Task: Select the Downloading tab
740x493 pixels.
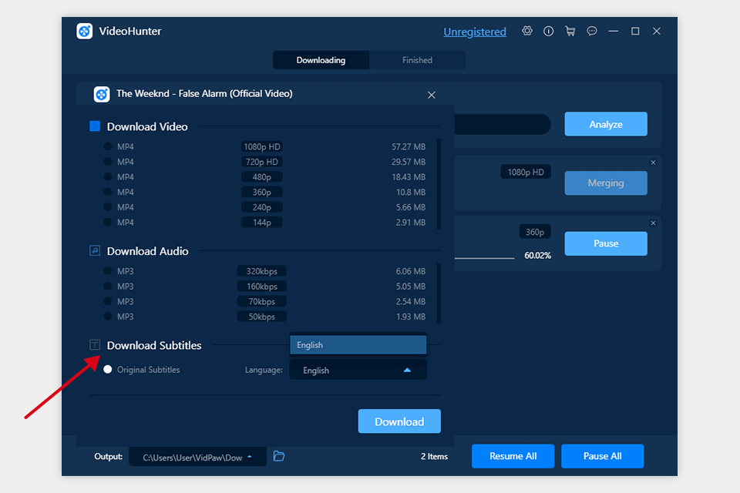Action: pyautogui.click(x=321, y=59)
